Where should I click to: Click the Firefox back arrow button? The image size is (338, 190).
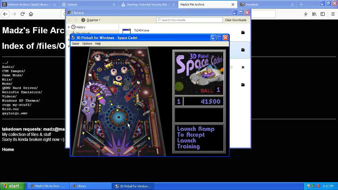pos(6,14)
